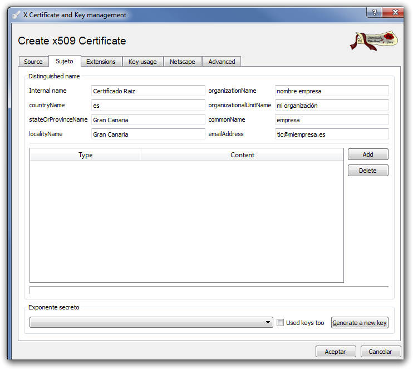Open the Advanced tab

pos(222,62)
